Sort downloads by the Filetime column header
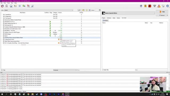 161,23
